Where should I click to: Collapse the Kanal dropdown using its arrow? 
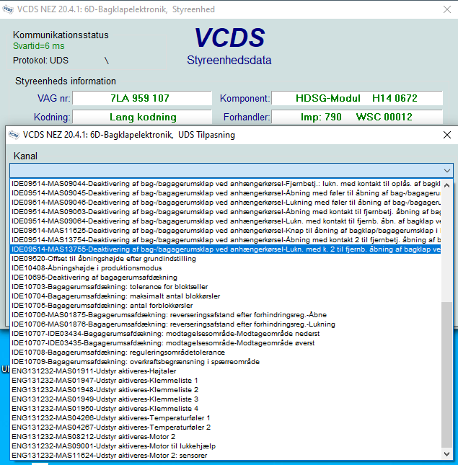[447, 170]
